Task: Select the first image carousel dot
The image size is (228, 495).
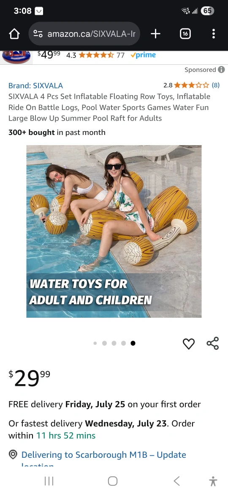Action: point(95,343)
